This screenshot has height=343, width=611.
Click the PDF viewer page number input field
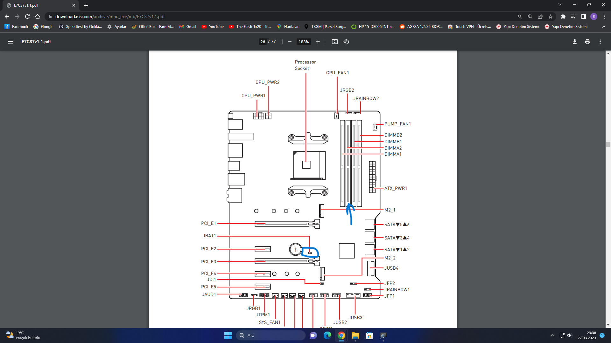click(x=262, y=42)
